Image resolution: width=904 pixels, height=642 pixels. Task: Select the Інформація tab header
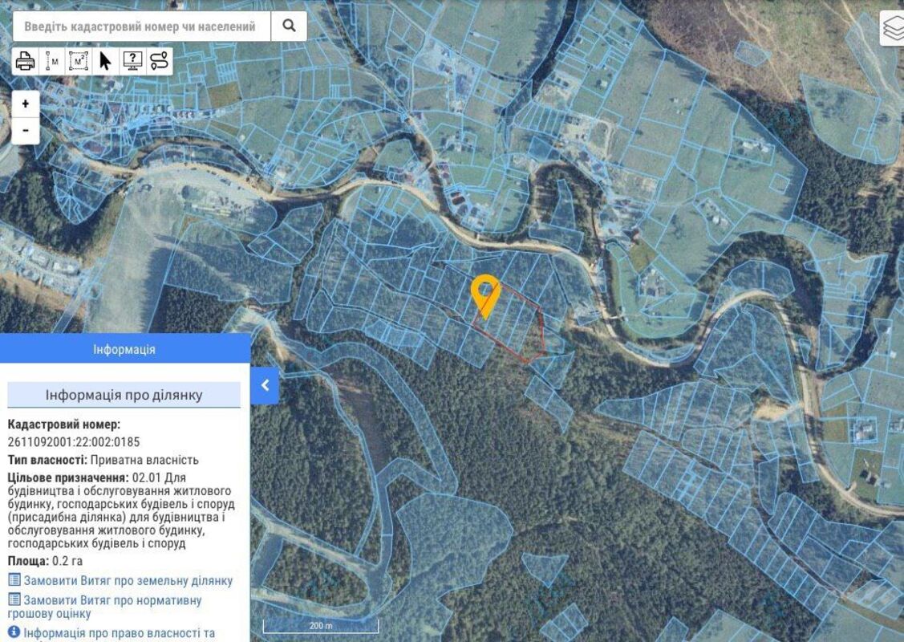point(124,349)
